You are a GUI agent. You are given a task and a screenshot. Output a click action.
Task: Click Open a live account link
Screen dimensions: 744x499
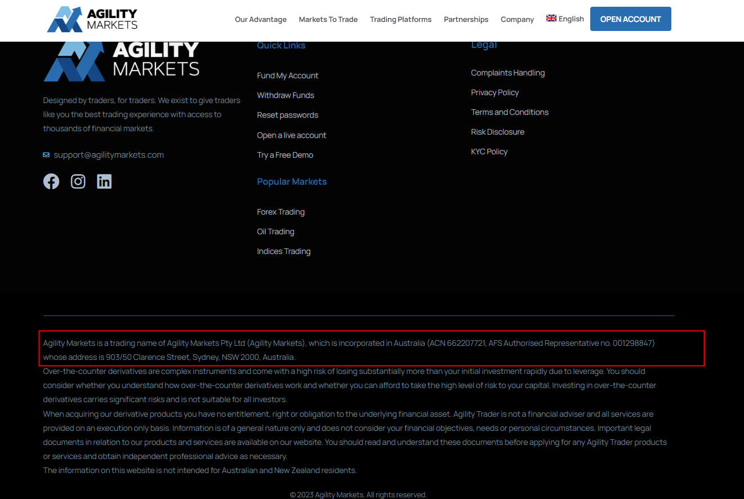coord(292,135)
